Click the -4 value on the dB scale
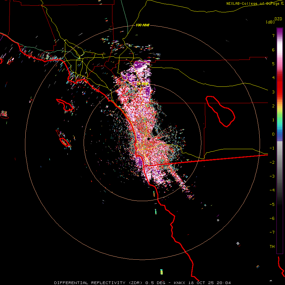The image size is (285, 285). point(272,190)
